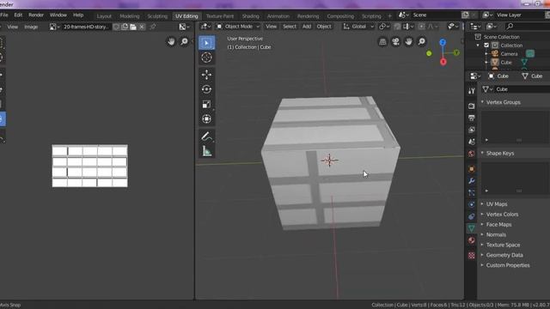Image resolution: width=550 pixels, height=309 pixels.
Task: Click the red X axis gizmo
Action: tap(443, 62)
